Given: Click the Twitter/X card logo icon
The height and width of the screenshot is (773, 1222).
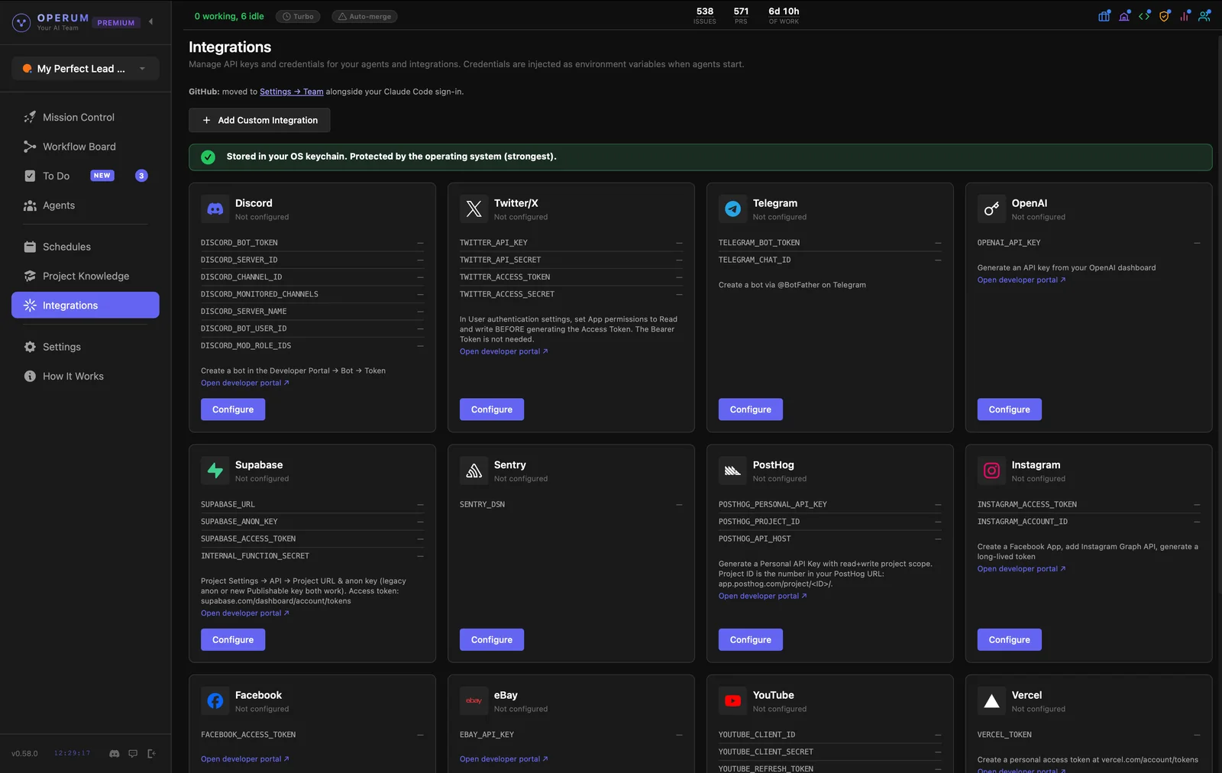Looking at the screenshot, I should point(474,209).
